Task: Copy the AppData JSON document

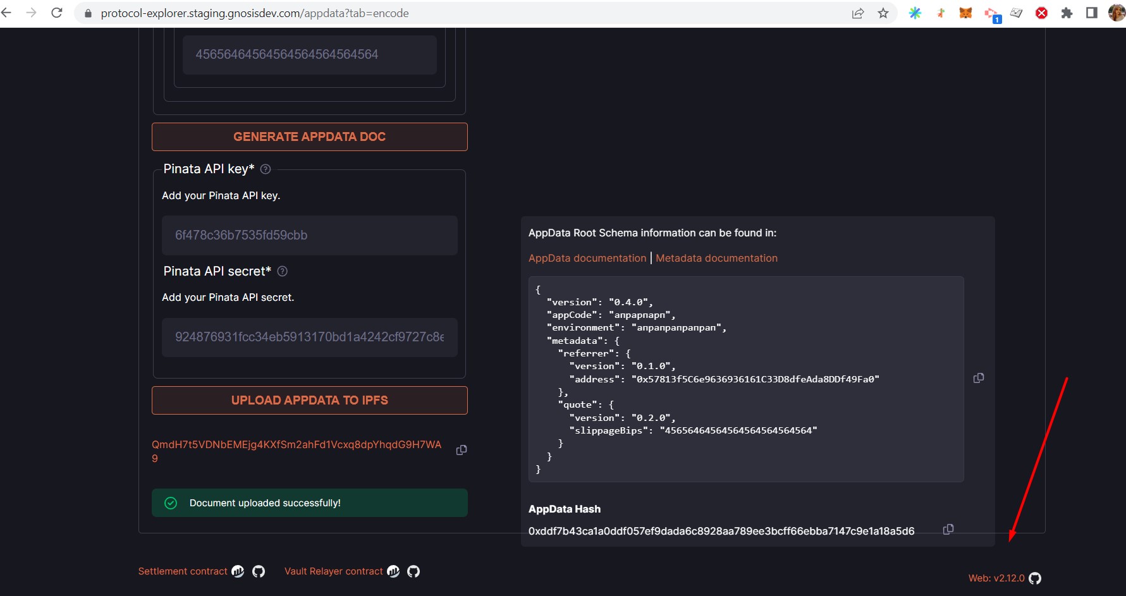Action: pos(979,378)
